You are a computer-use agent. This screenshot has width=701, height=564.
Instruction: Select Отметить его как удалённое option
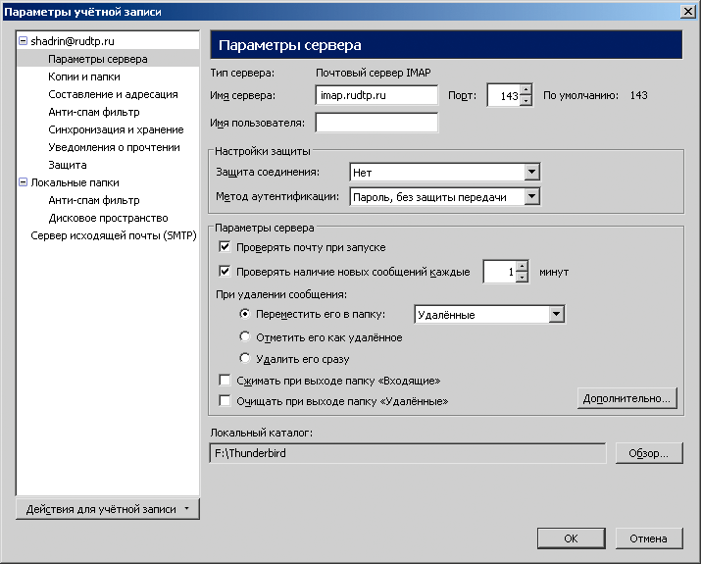click(244, 336)
